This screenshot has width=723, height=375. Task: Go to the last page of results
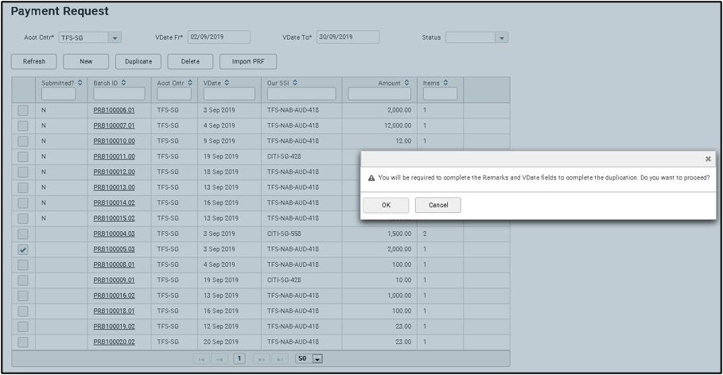[x=281, y=359]
